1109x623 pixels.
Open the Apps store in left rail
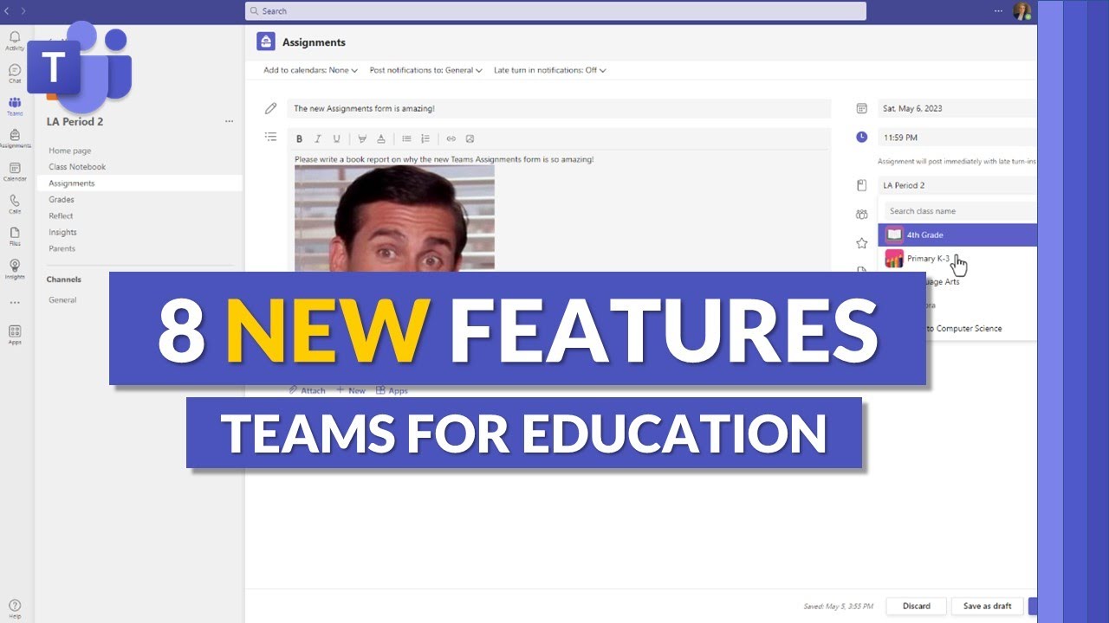15,335
